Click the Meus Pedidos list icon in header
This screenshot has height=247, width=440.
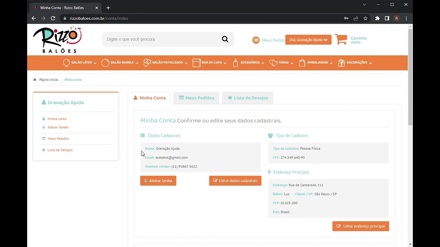click(x=256, y=40)
